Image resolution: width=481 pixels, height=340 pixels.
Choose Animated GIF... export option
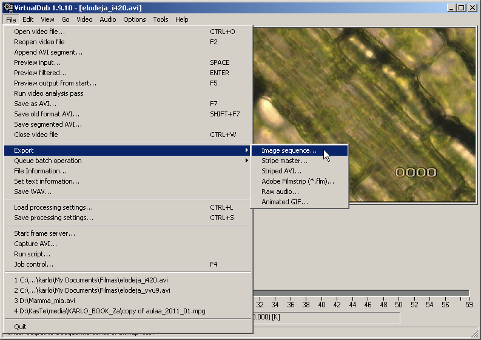[x=300, y=202]
